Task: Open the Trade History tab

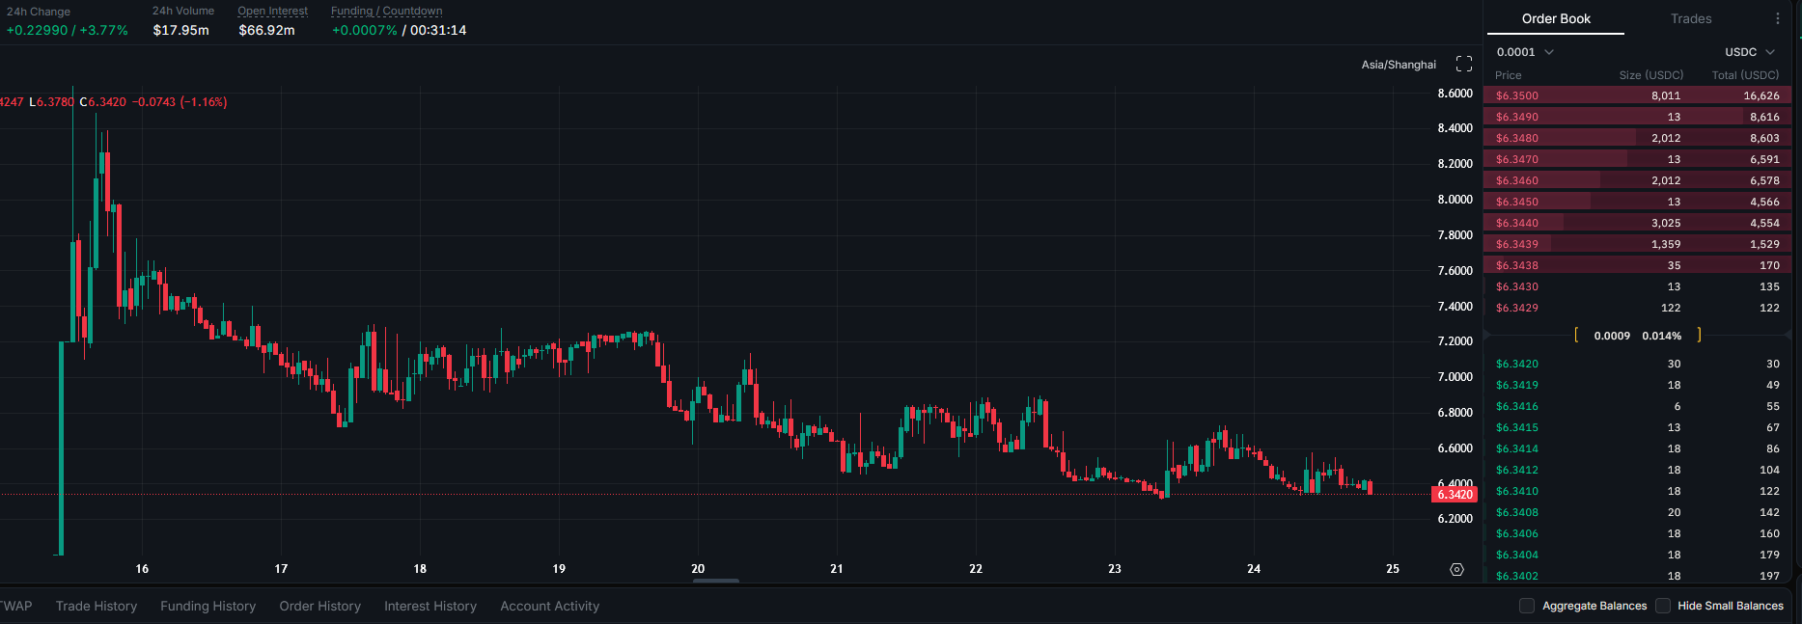Action: click(x=97, y=606)
